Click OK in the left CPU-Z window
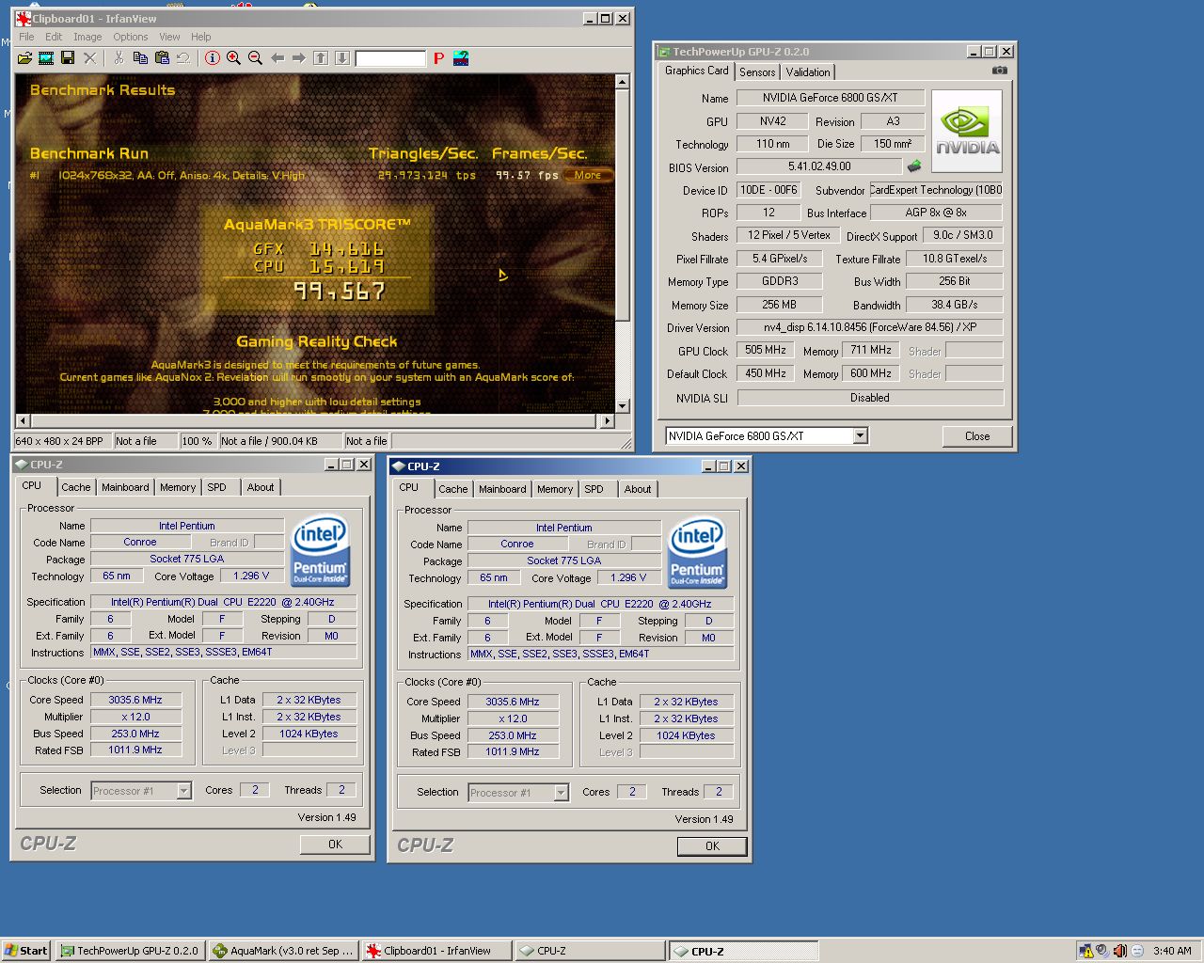This screenshot has height=963, width=1204. tap(335, 845)
